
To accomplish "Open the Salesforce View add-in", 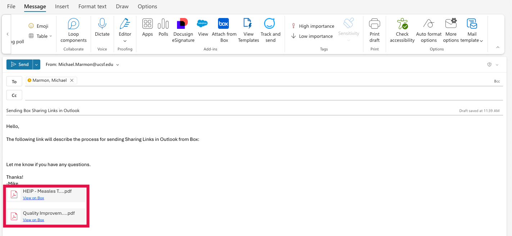I will tap(203, 28).
